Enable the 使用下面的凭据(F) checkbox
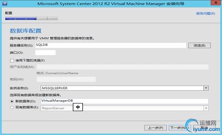 [12, 61]
